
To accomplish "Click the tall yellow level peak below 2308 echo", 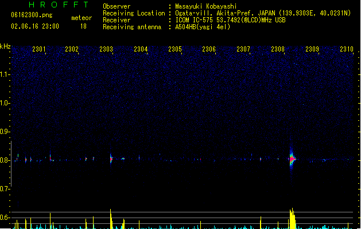I will tap(292, 219).
